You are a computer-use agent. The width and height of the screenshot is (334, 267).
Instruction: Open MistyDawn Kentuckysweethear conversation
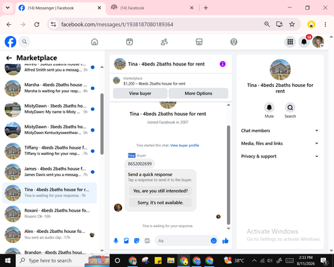[x=49, y=130]
